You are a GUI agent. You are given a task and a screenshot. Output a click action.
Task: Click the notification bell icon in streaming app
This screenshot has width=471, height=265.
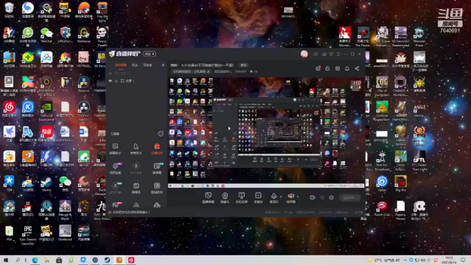347,68
